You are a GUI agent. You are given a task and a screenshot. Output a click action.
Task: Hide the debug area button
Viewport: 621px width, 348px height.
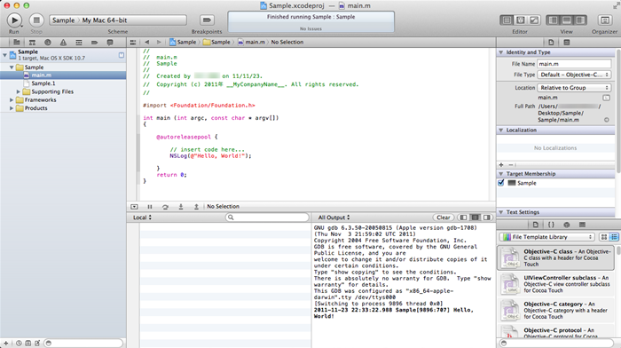(x=134, y=207)
